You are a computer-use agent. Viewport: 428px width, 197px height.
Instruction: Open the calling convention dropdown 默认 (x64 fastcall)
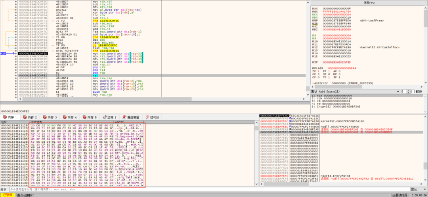point(355,92)
